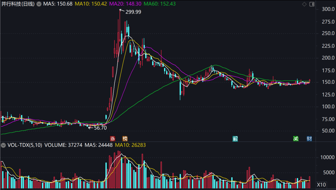336x190 pixels.
Task: Click the 150.0 price axis label
Action: point(328,82)
